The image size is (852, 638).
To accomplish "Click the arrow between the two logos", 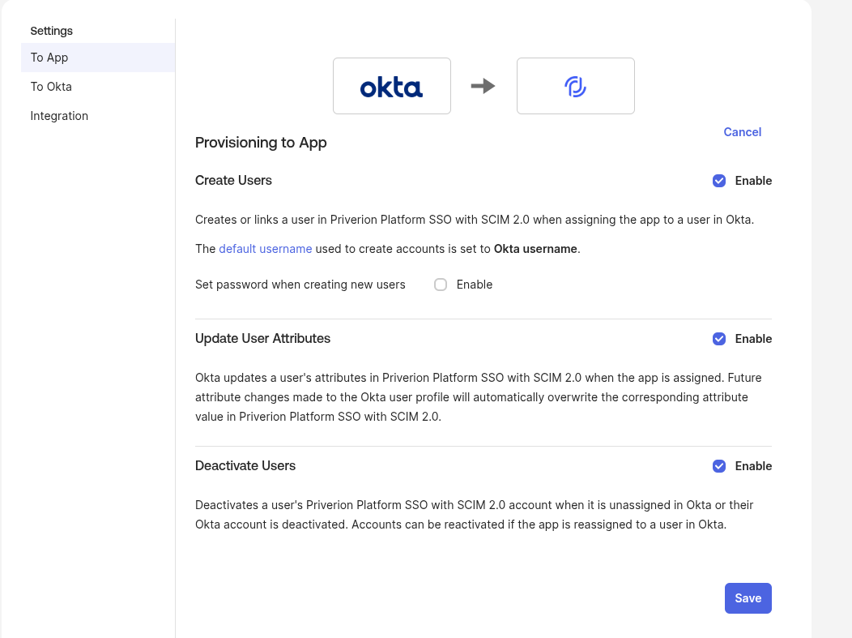I will tap(483, 86).
